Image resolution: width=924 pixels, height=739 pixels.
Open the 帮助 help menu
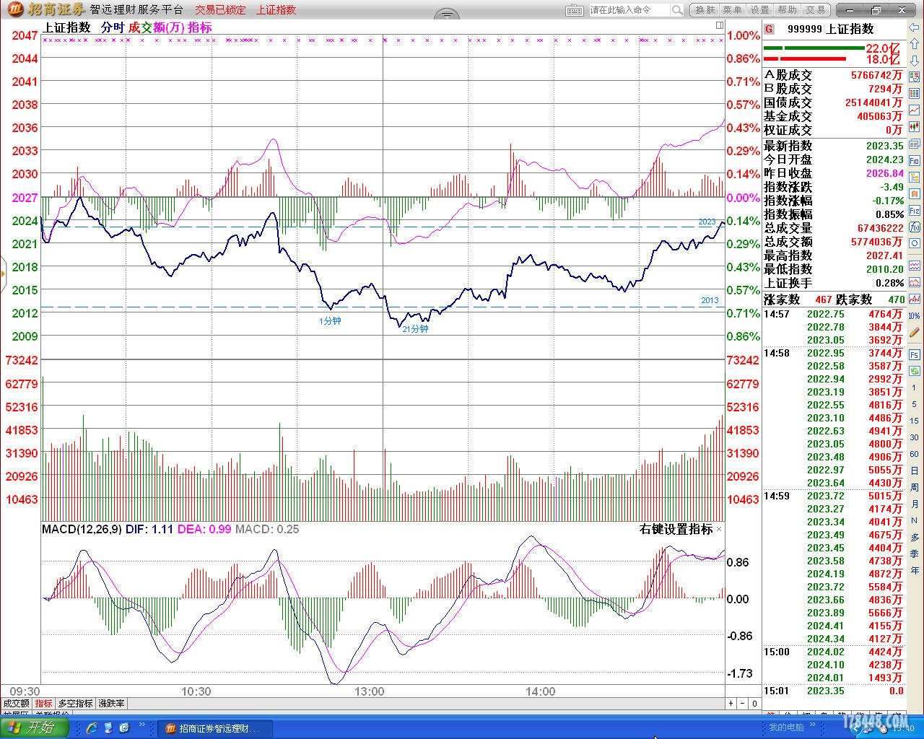click(x=787, y=10)
